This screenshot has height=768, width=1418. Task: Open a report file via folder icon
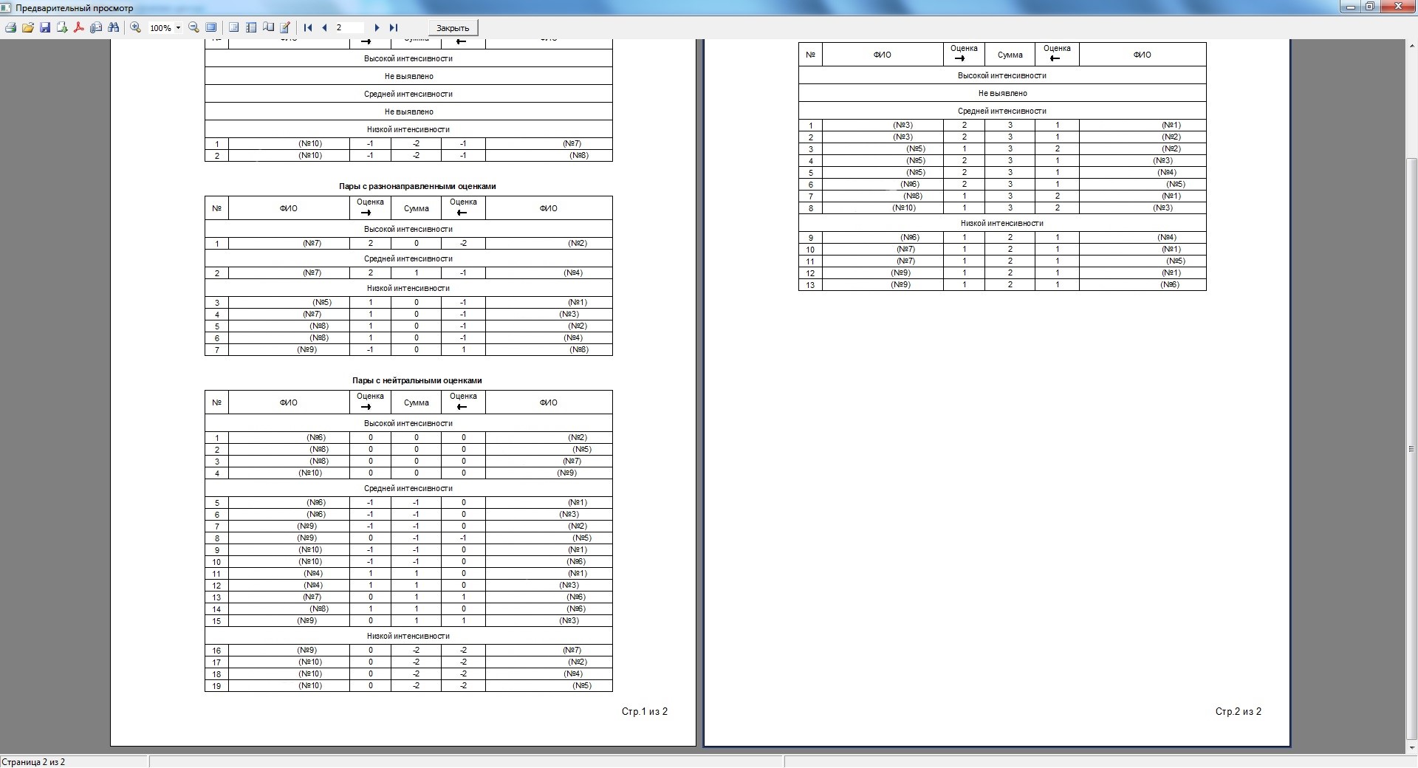pos(27,28)
